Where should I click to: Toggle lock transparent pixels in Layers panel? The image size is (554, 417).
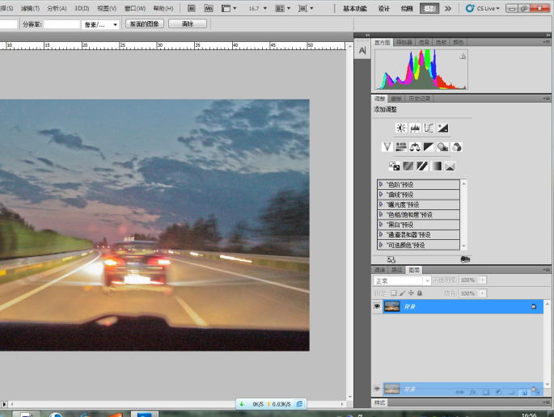click(x=394, y=293)
